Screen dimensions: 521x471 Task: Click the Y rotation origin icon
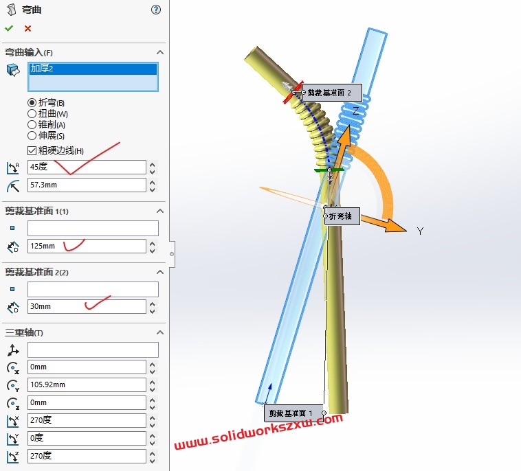tap(13, 385)
